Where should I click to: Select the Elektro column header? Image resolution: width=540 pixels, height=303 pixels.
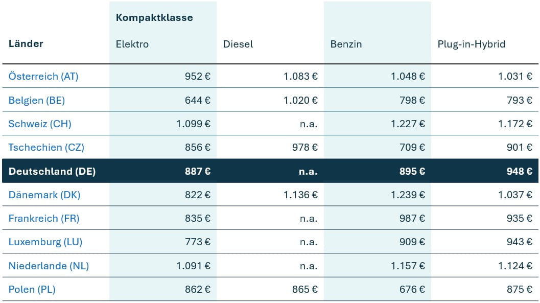[132, 44]
